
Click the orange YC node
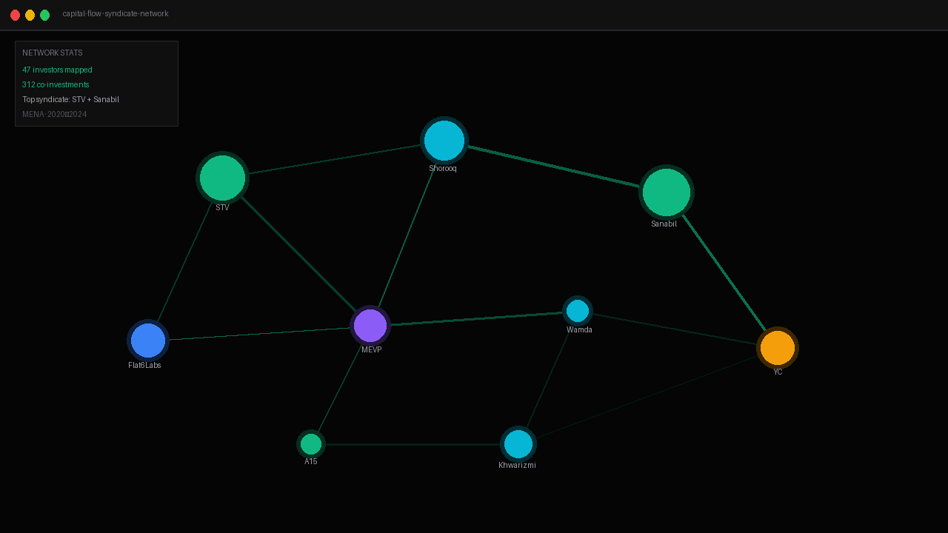tap(778, 348)
